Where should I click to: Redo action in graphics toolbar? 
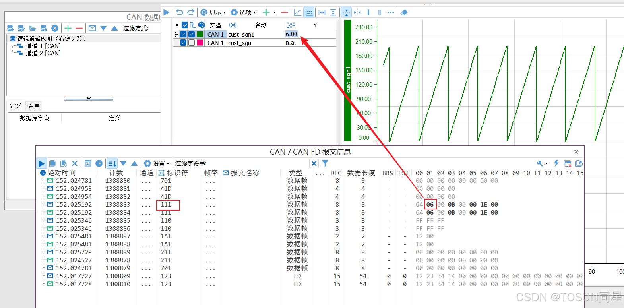coord(191,12)
